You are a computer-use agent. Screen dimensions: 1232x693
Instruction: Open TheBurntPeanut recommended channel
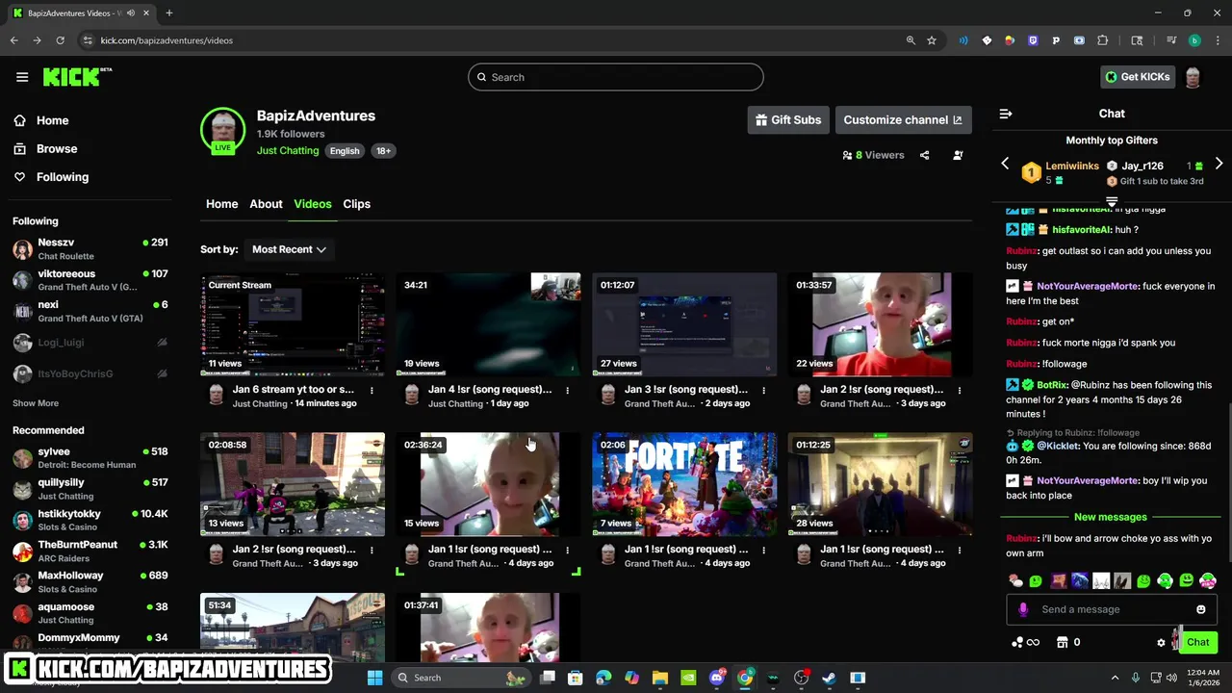(90, 552)
